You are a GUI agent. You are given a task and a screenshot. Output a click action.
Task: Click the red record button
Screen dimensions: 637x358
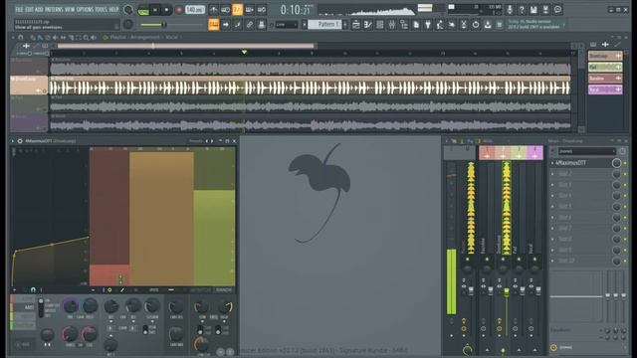point(179,10)
